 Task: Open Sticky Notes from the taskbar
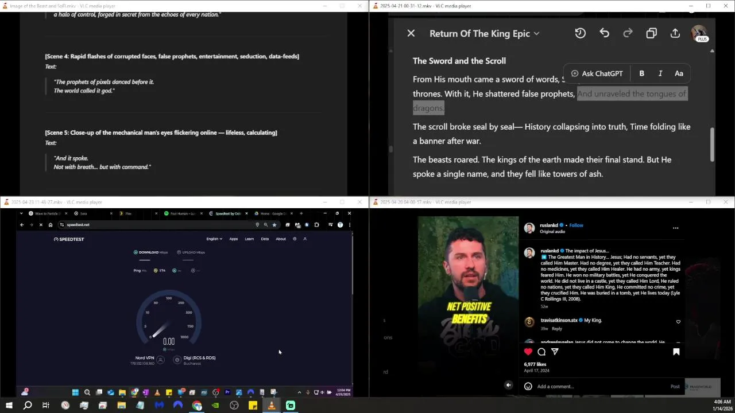coord(253,406)
